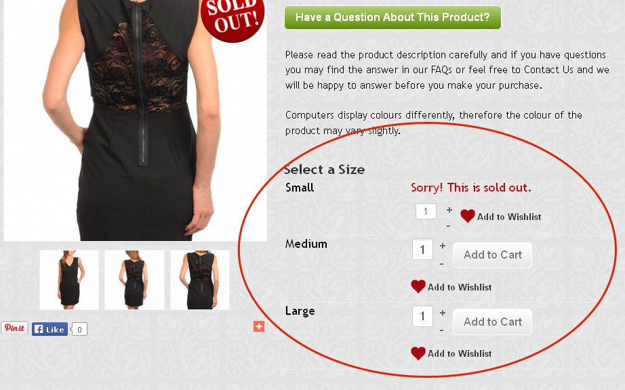Viewport: 625px width, 390px height.
Task: Decrease Large size quantity with minus
Action: 442,330
